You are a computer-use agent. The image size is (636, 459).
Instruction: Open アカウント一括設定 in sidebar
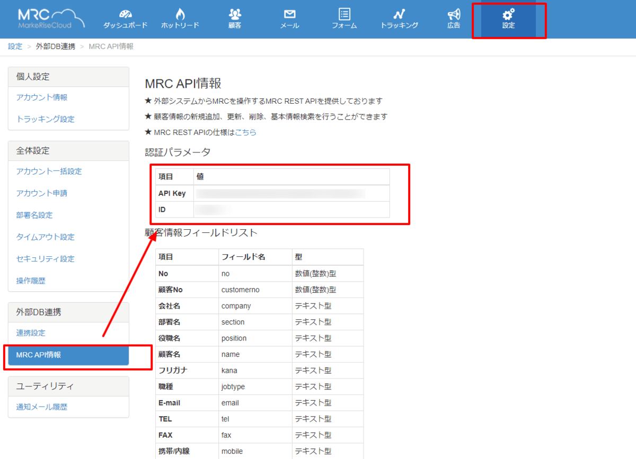coord(49,172)
